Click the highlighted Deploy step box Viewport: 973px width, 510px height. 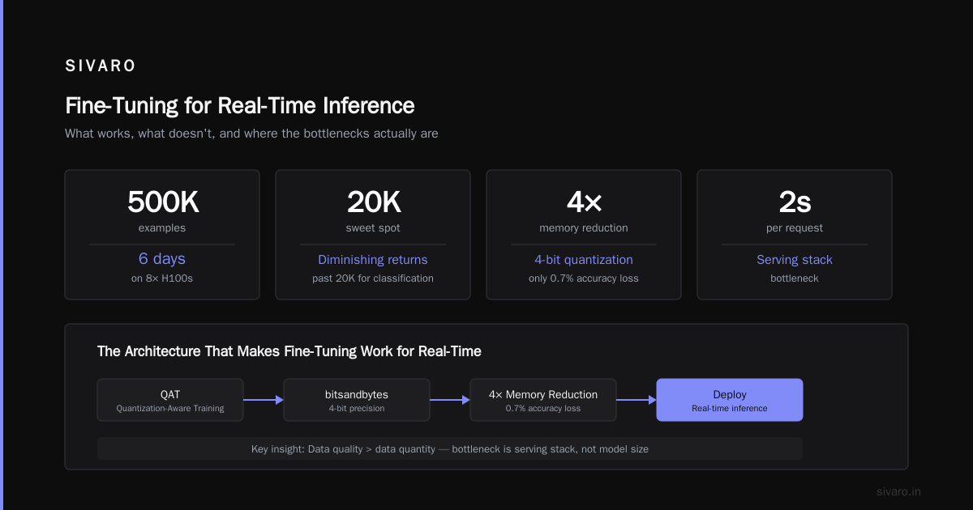(730, 400)
